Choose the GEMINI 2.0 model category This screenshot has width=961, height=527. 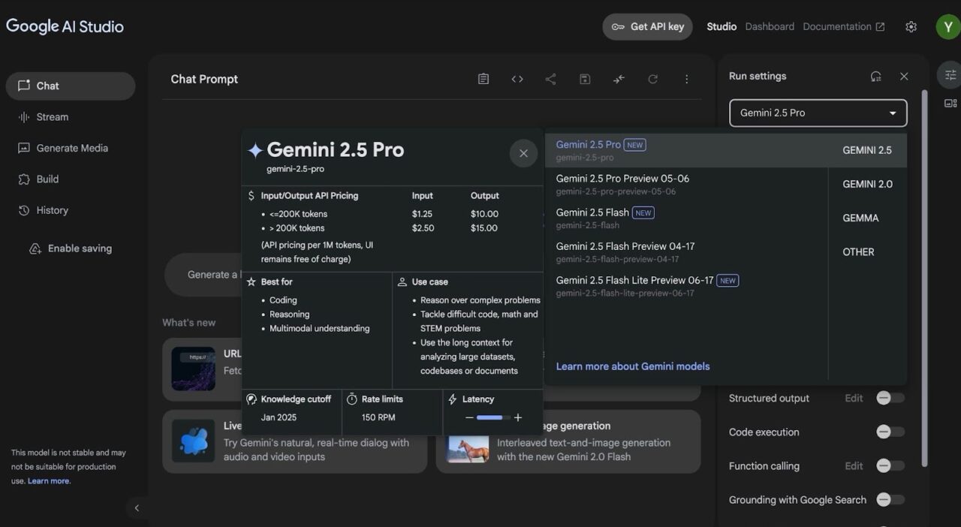click(867, 184)
